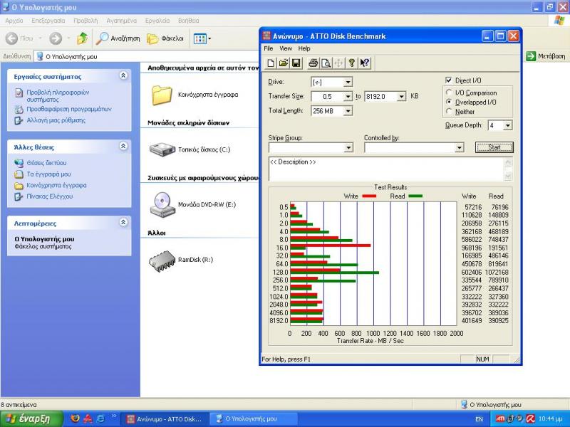Click the Φάκελοι folders button in Explorer
The width and height of the screenshot is (570, 427).
[x=165, y=38]
